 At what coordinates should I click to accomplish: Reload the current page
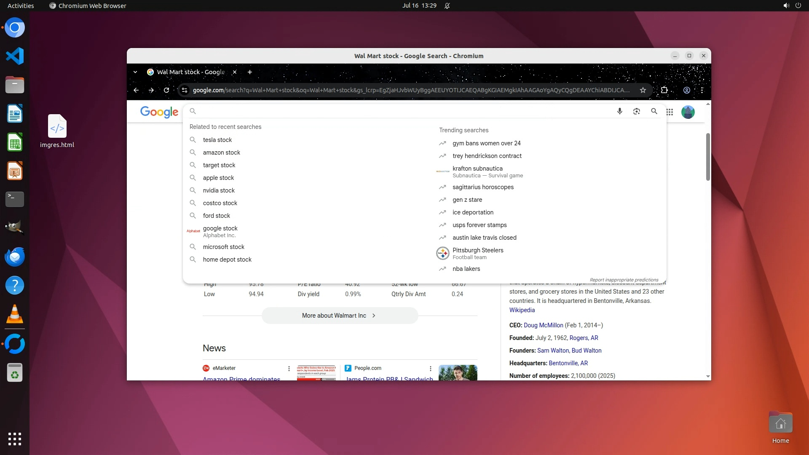coord(166,90)
